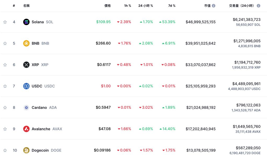Click Cardano's price $0.5947

point(103,107)
